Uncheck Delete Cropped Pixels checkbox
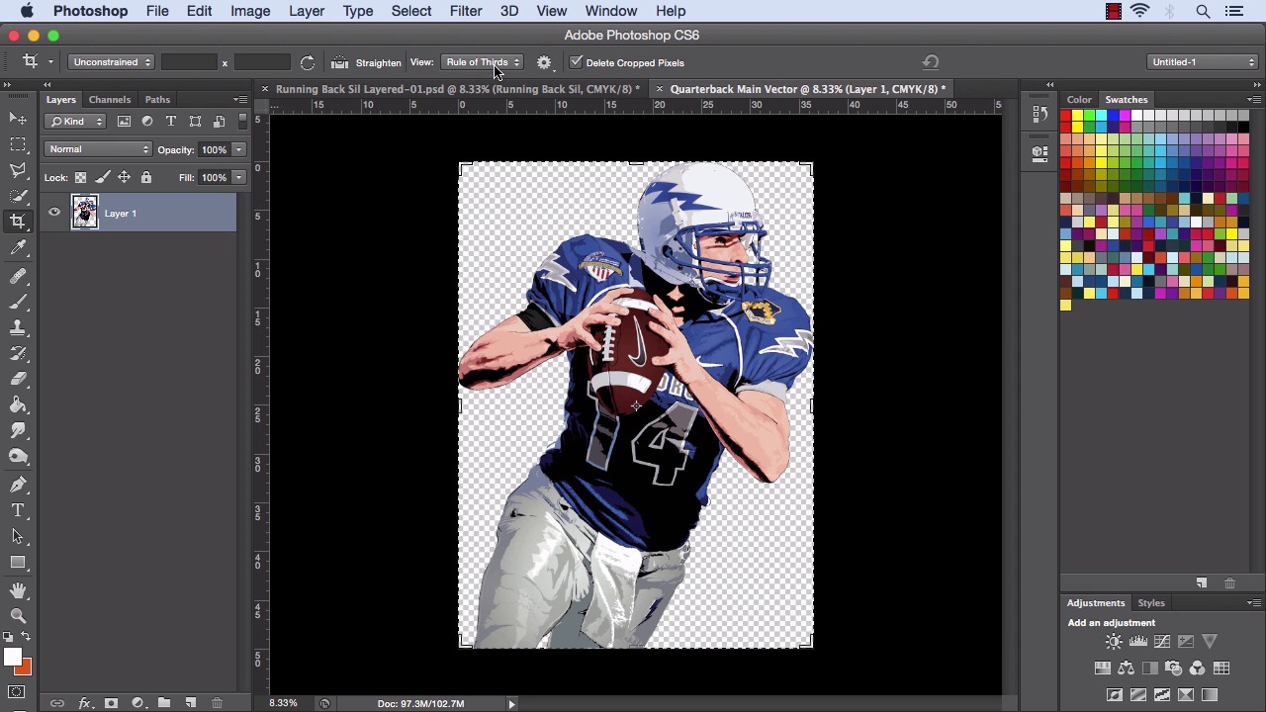Image resolution: width=1266 pixels, height=712 pixels. coord(577,62)
